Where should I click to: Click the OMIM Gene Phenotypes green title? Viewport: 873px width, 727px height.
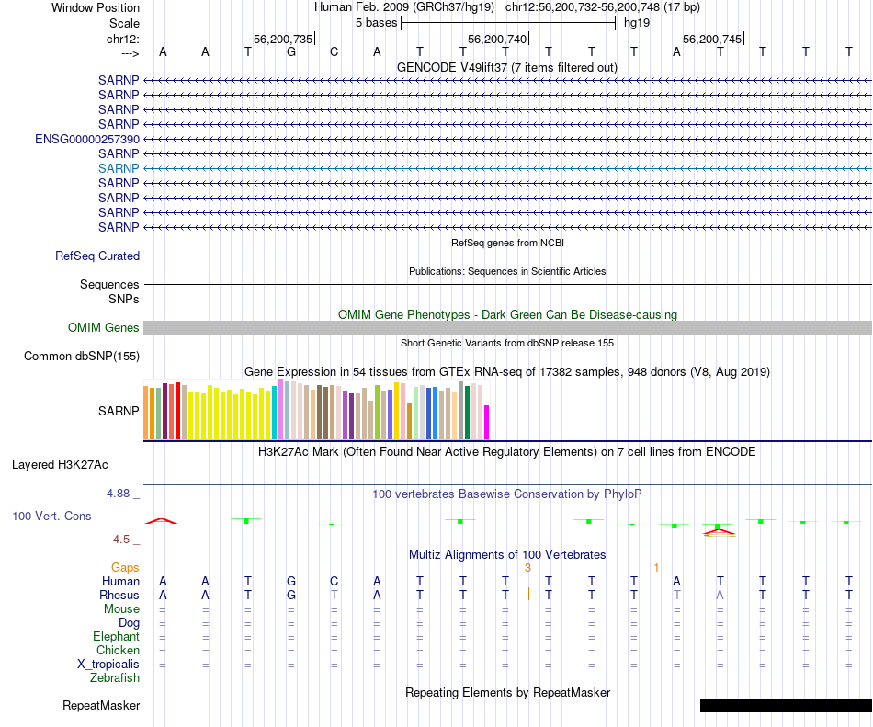(x=507, y=315)
